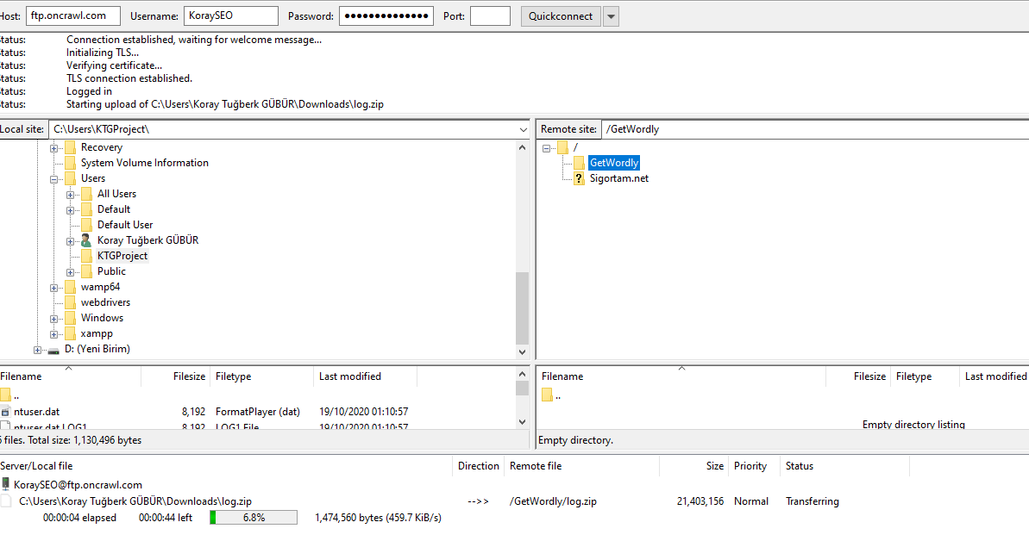Click the Quickconnect button
Screen dimensions: 1029x541
tap(561, 16)
